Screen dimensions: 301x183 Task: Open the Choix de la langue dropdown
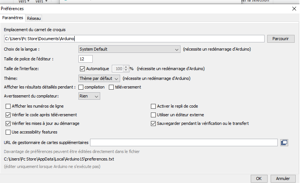pyautogui.click(x=130, y=49)
